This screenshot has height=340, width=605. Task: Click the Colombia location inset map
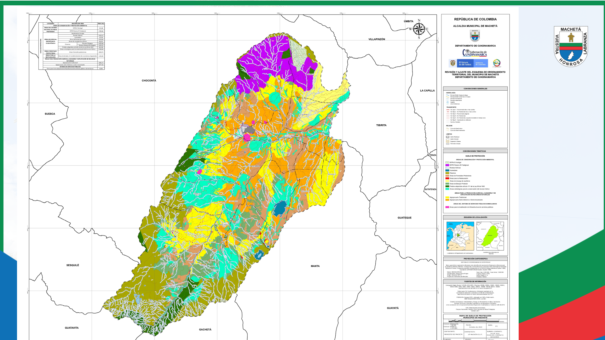pos(460,236)
